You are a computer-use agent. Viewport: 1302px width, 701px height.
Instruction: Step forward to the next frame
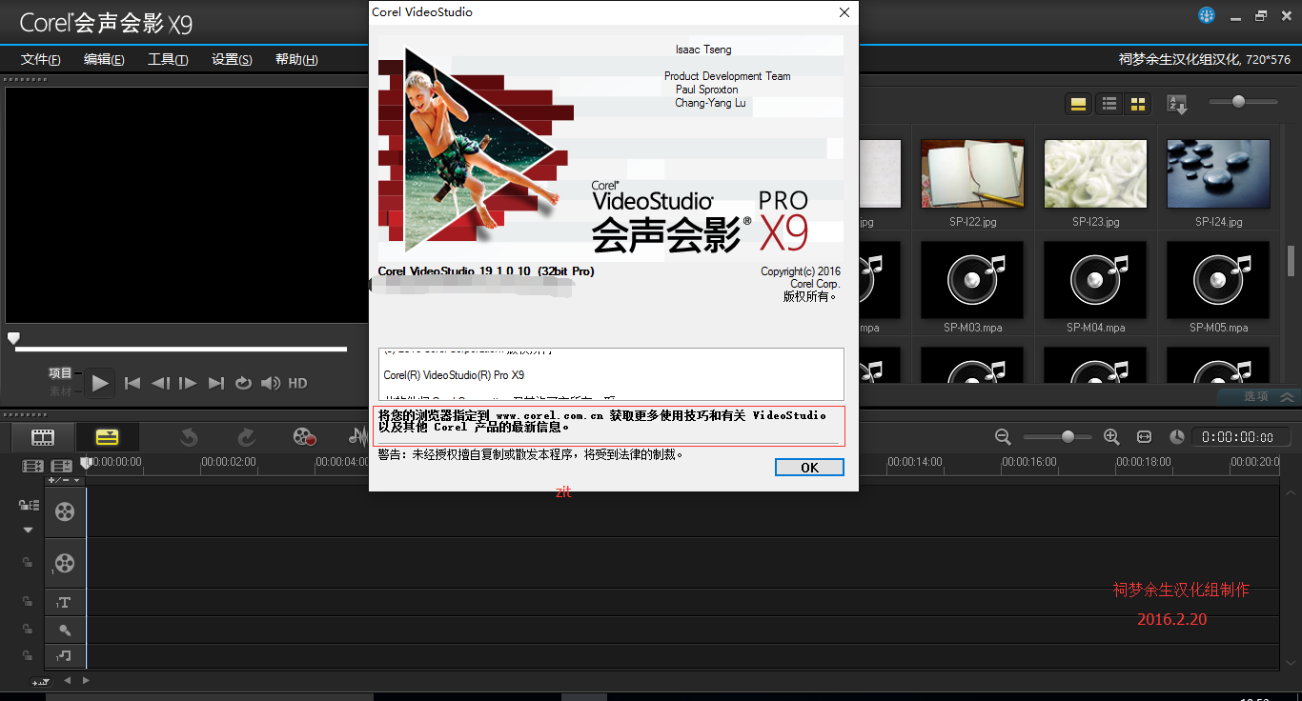coord(188,383)
